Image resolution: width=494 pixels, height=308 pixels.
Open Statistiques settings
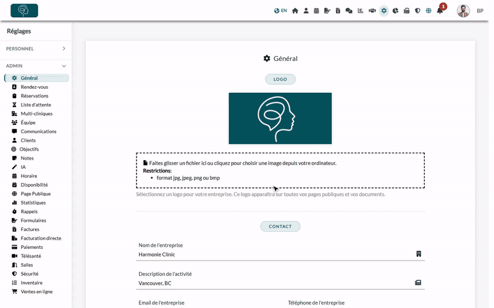pyautogui.click(x=33, y=203)
